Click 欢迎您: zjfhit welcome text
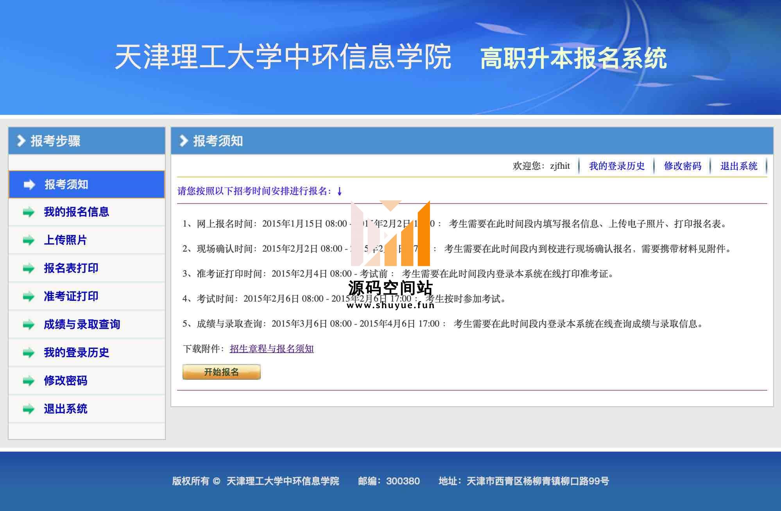 tap(541, 166)
